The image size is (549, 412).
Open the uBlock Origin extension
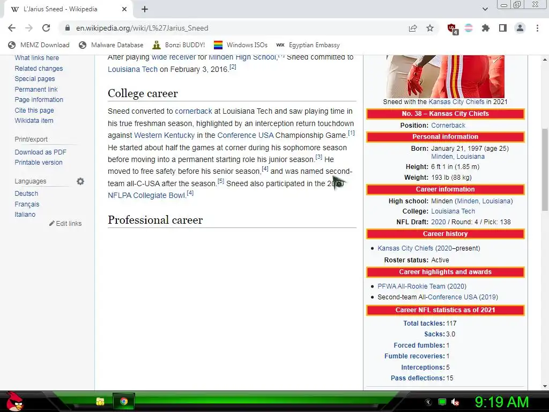pyautogui.click(x=452, y=28)
